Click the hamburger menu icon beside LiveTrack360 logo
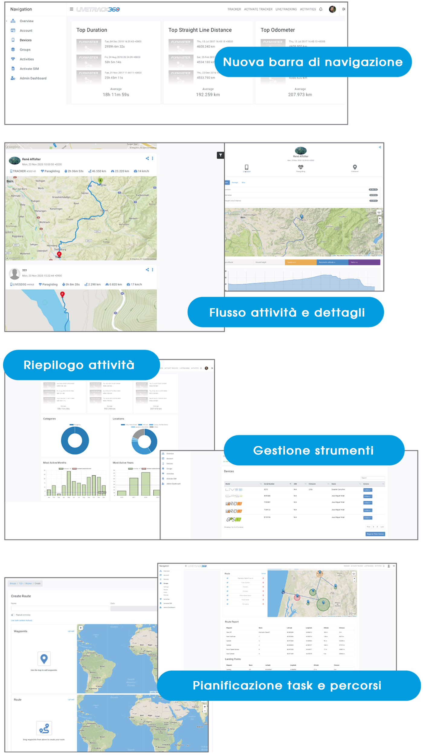 click(x=72, y=9)
